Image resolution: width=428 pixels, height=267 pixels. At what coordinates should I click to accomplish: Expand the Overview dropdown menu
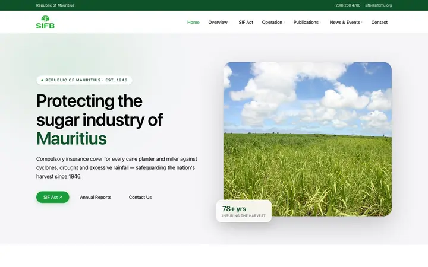(x=219, y=23)
